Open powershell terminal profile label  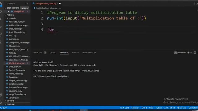coord(180,53)
